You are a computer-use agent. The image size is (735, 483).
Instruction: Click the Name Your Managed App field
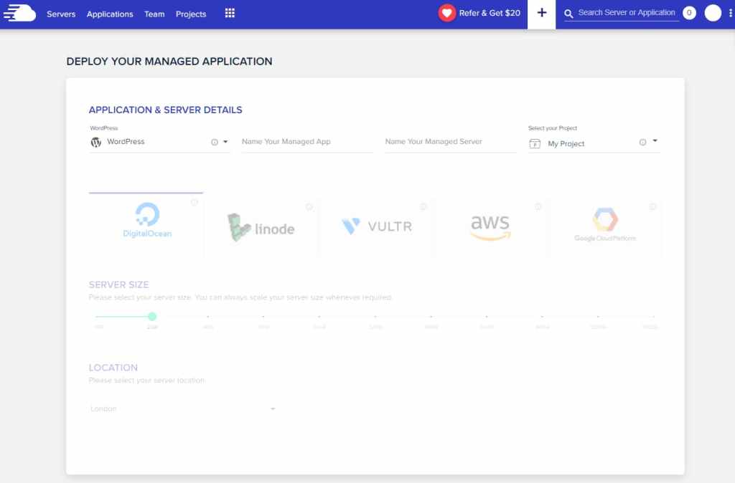306,142
